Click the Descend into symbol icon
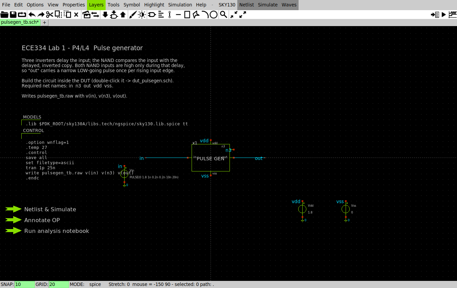 click(x=114, y=15)
